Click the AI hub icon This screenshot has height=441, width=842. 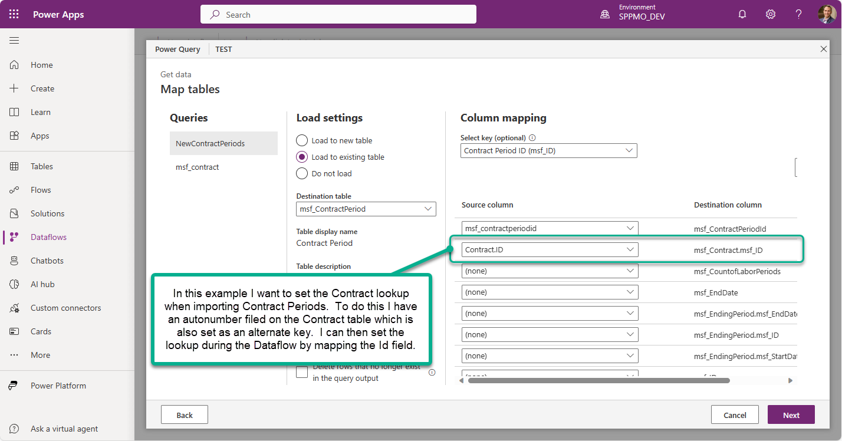[x=15, y=284]
